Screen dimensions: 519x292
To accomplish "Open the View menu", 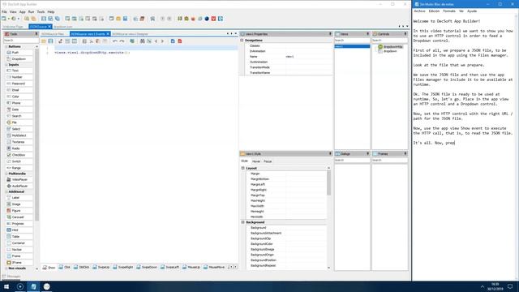I will tap(13, 12).
